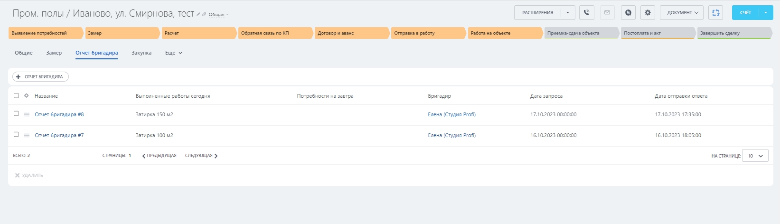Open the chat bubble icon button
The width and height of the screenshot is (780, 224).
[628, 13]
